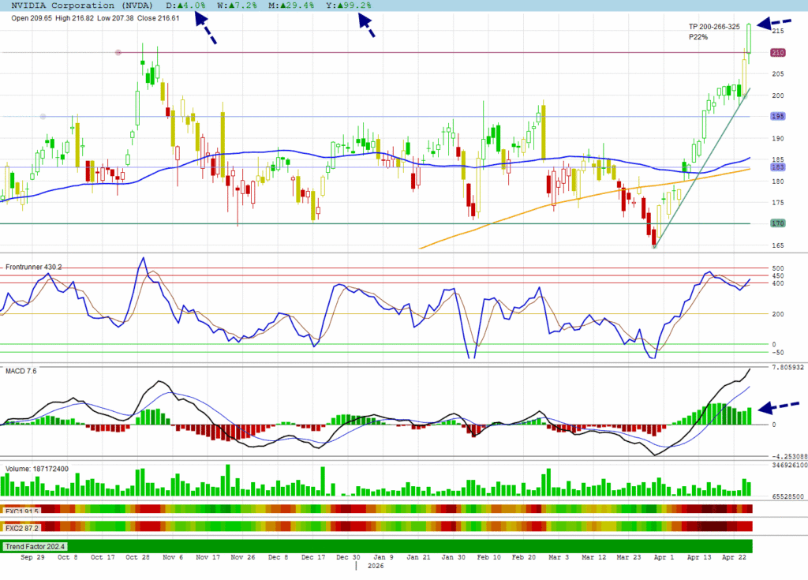
Task: Select the TP 200-266-325 target label
Action: [714, 27]
